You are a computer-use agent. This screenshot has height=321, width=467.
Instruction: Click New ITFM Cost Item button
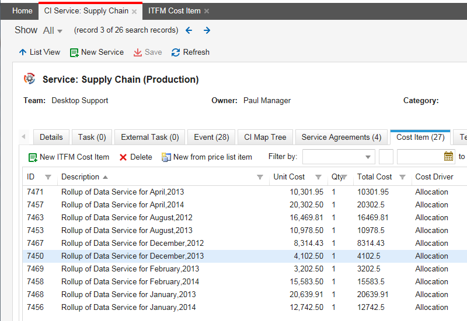(69, 157)
